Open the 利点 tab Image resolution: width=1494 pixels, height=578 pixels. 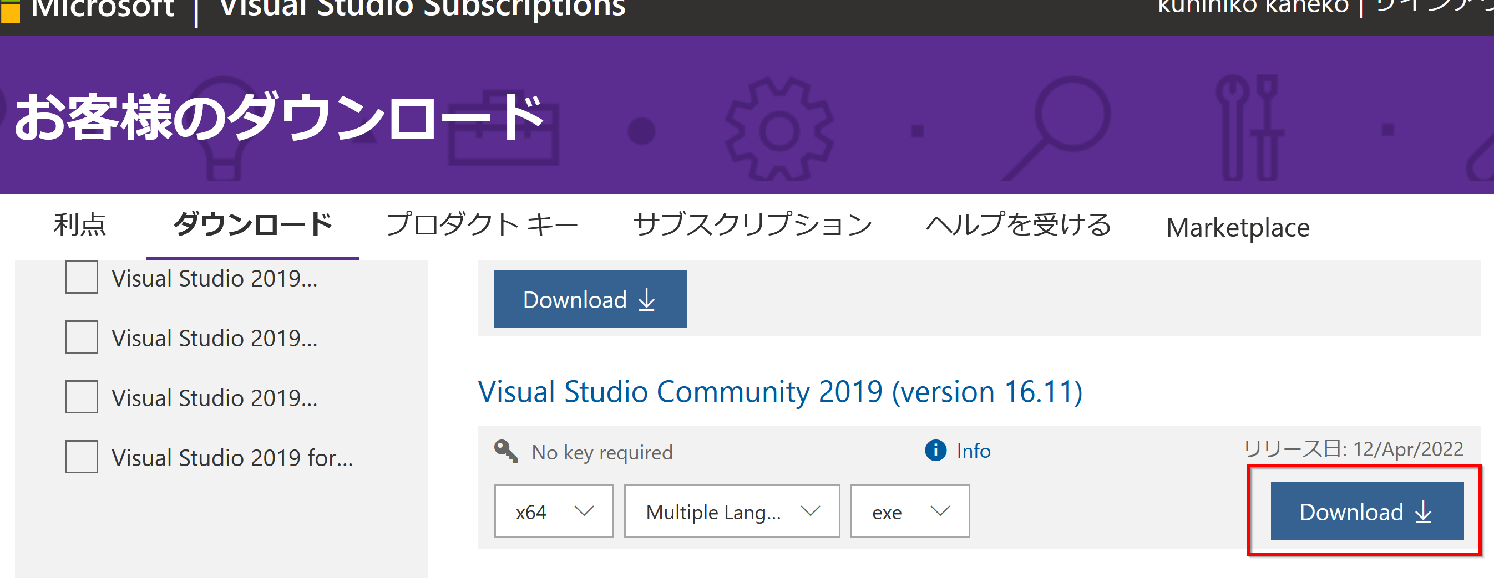coord(80,224)
